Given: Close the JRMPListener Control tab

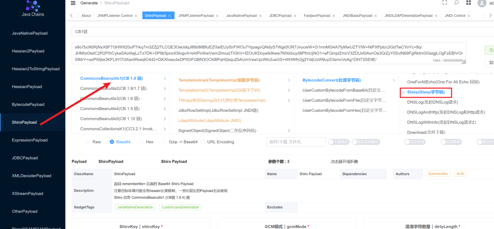Looking at the screenshot, I should coord(136,16).
